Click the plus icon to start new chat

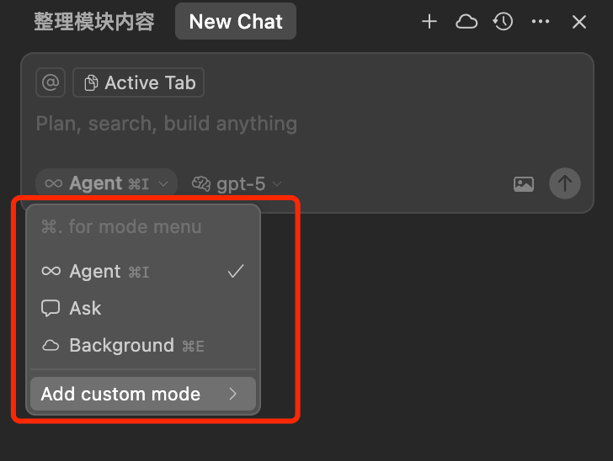[x=429, y=22]
